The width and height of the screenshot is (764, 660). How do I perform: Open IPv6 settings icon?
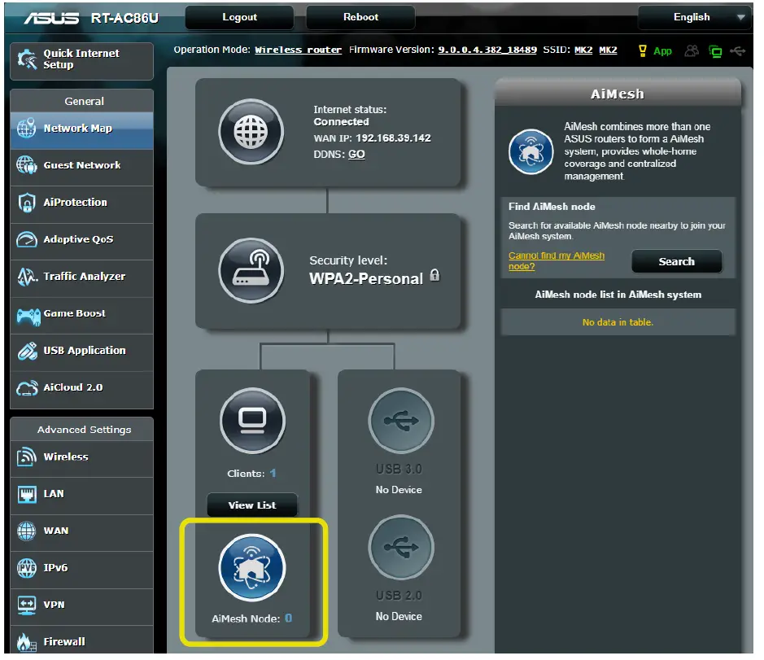pyautogui.click(x=26, y=568)
